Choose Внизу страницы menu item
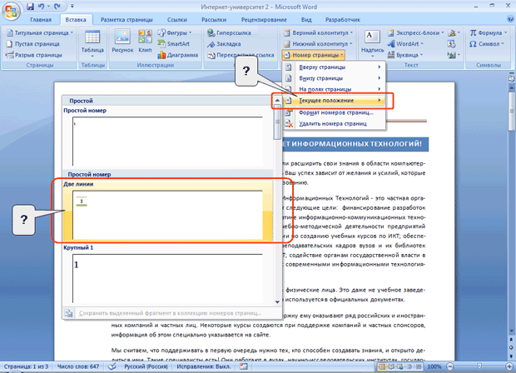Screen dimensions: 516x373 click(334, 78)
